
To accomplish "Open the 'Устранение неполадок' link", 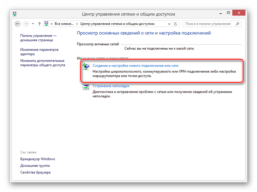I will [x=111, y=86].
